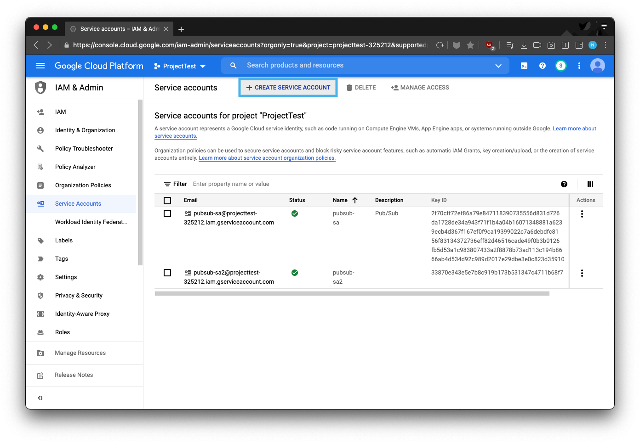Click the Brave shield icon

457,45
